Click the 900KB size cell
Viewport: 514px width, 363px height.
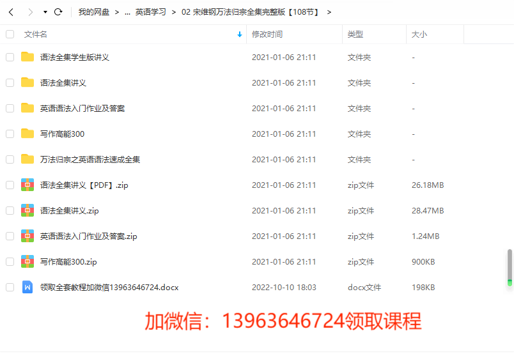pos(423,262)
